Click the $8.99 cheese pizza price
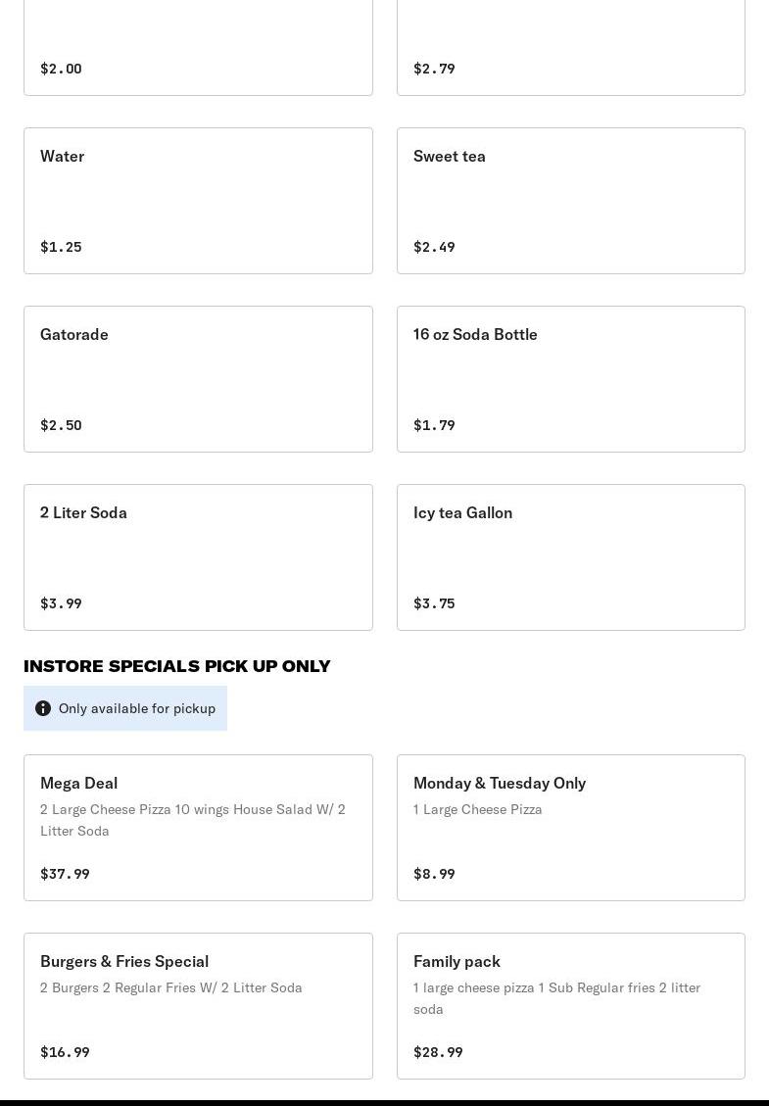 click(x=434, y=874)
